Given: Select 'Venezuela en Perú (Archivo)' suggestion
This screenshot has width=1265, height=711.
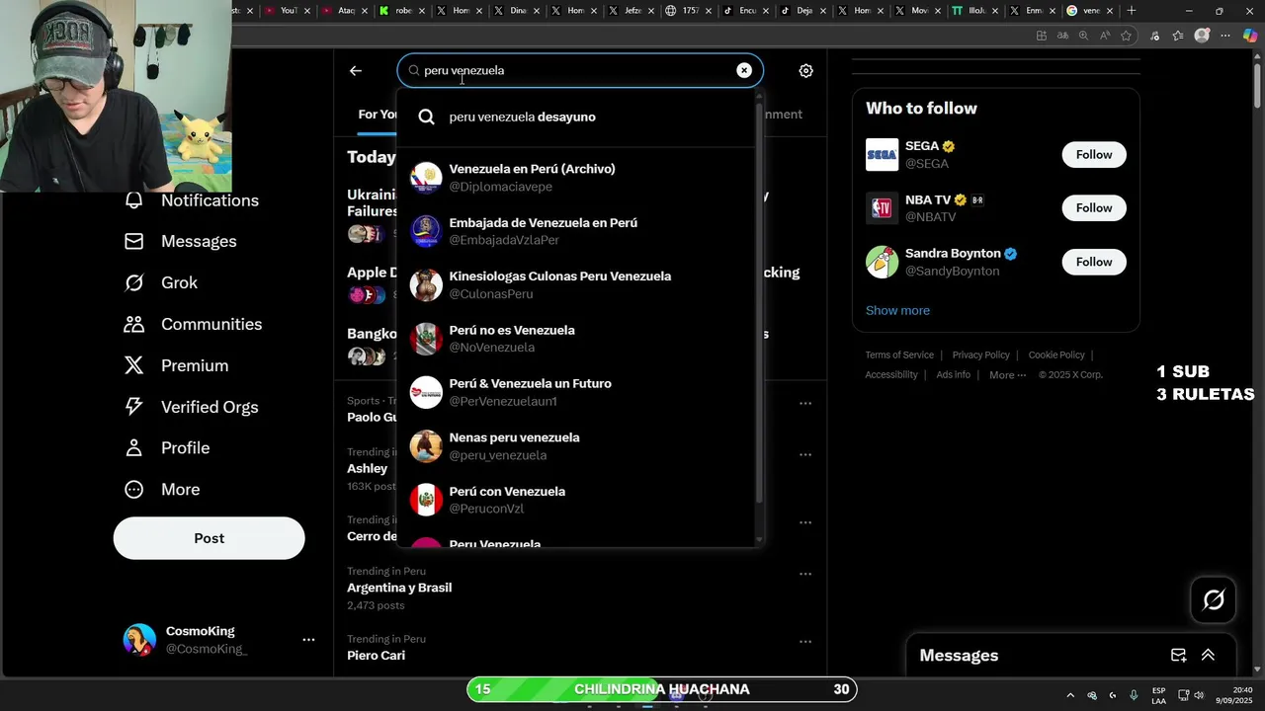Looking at the screenshot, I should pos(578,178).
